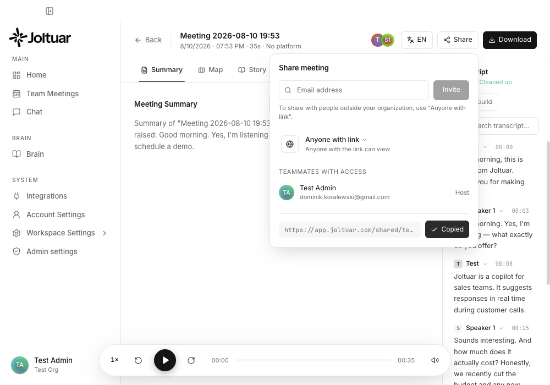Switch to the Map tab
Screen dimensions: 550x385
[x=211, y=70]
